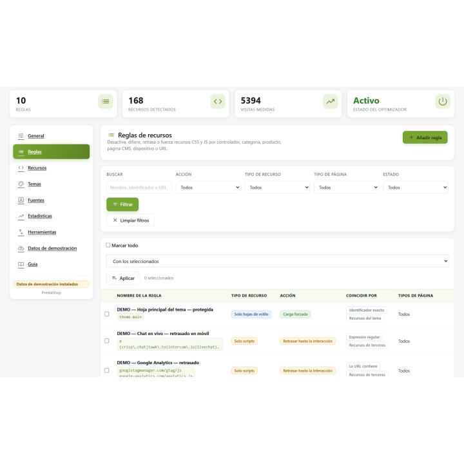This screenshot has height=464, width=464.
Task: Click the Solo hojas de estilo badge
Action: (251, 314)
